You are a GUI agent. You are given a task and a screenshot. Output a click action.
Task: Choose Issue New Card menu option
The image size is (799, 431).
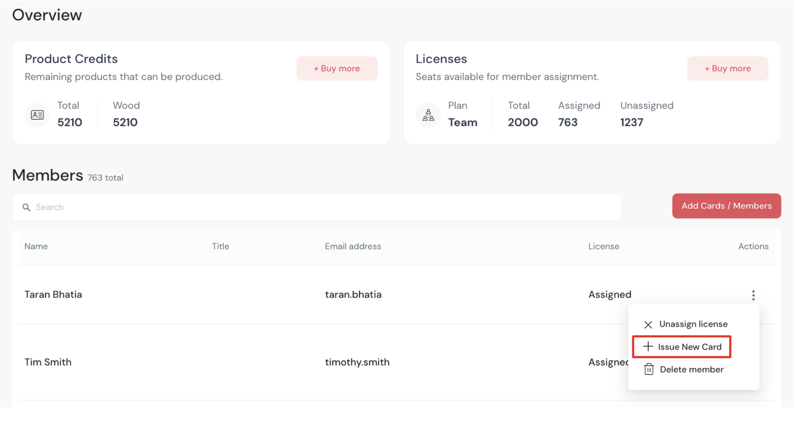click(x=689, y=347)
